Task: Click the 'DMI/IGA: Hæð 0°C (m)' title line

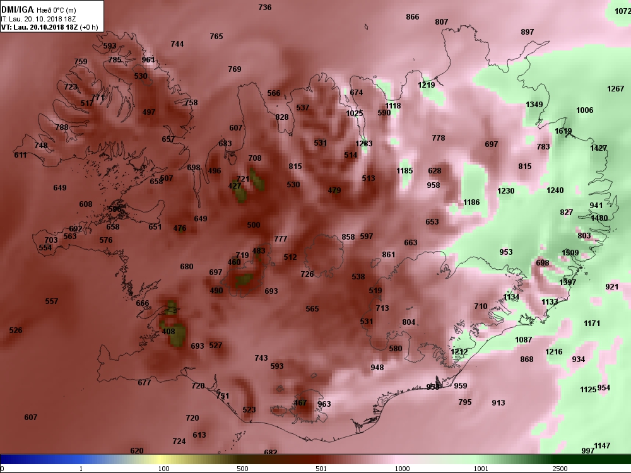Action: [x=38, y=9]
